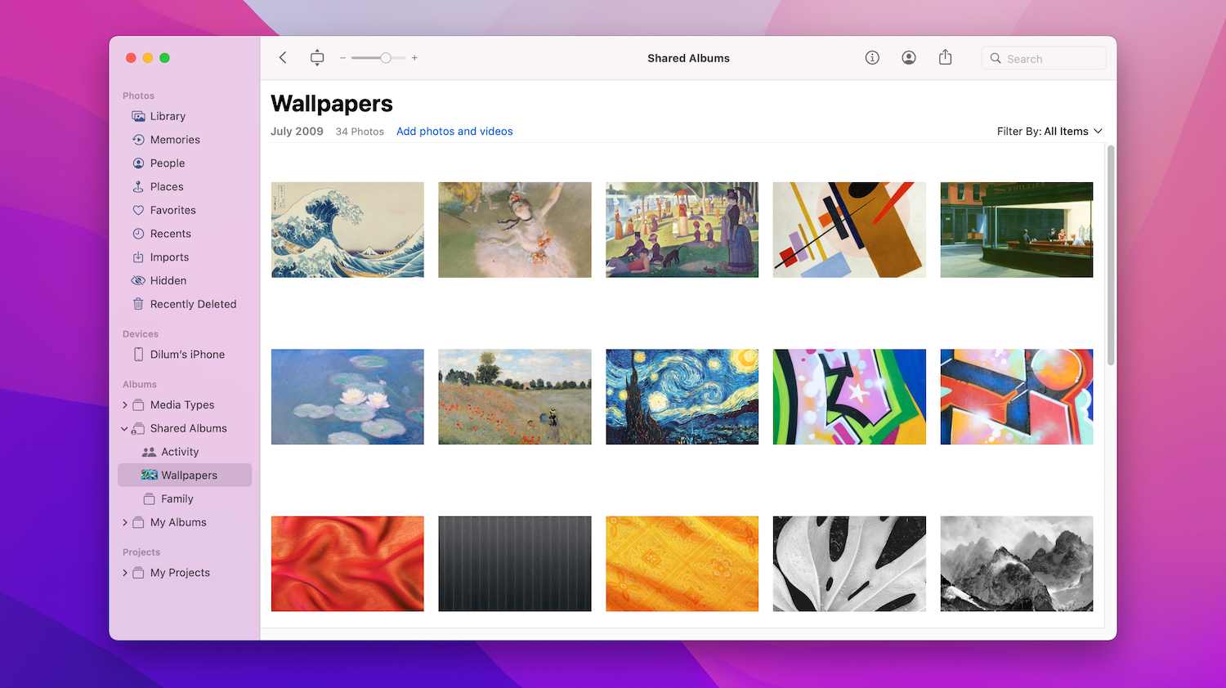
Task: Expand the My Albums group
Action: [124, 523]
